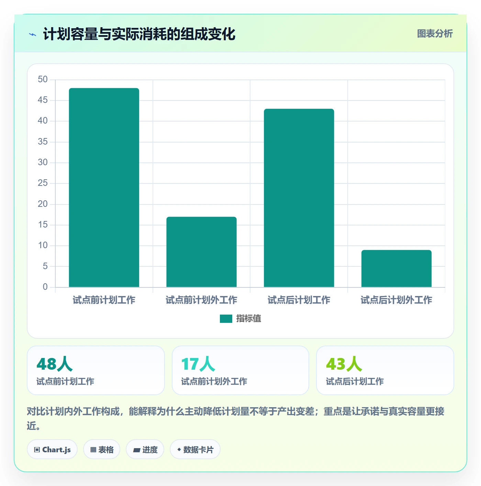Viewport: 481px width, 486px height.
Task: Click the grid icon in 表格 tag
Action: 93,450
